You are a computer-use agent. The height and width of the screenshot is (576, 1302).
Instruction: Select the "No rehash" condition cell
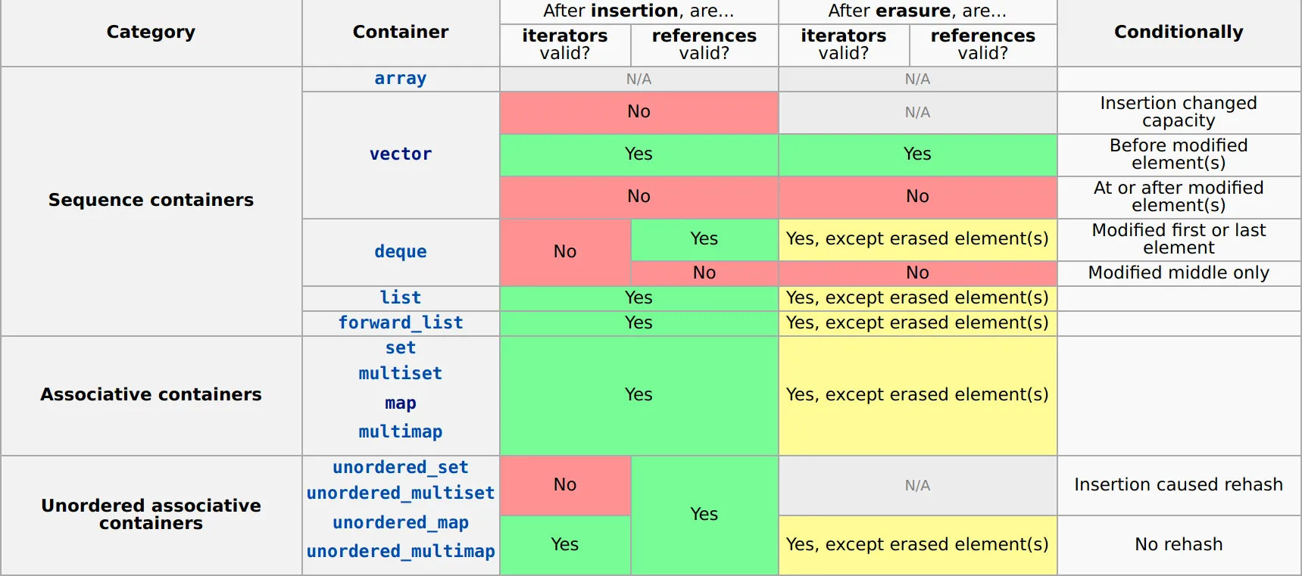click(1178, 545)
